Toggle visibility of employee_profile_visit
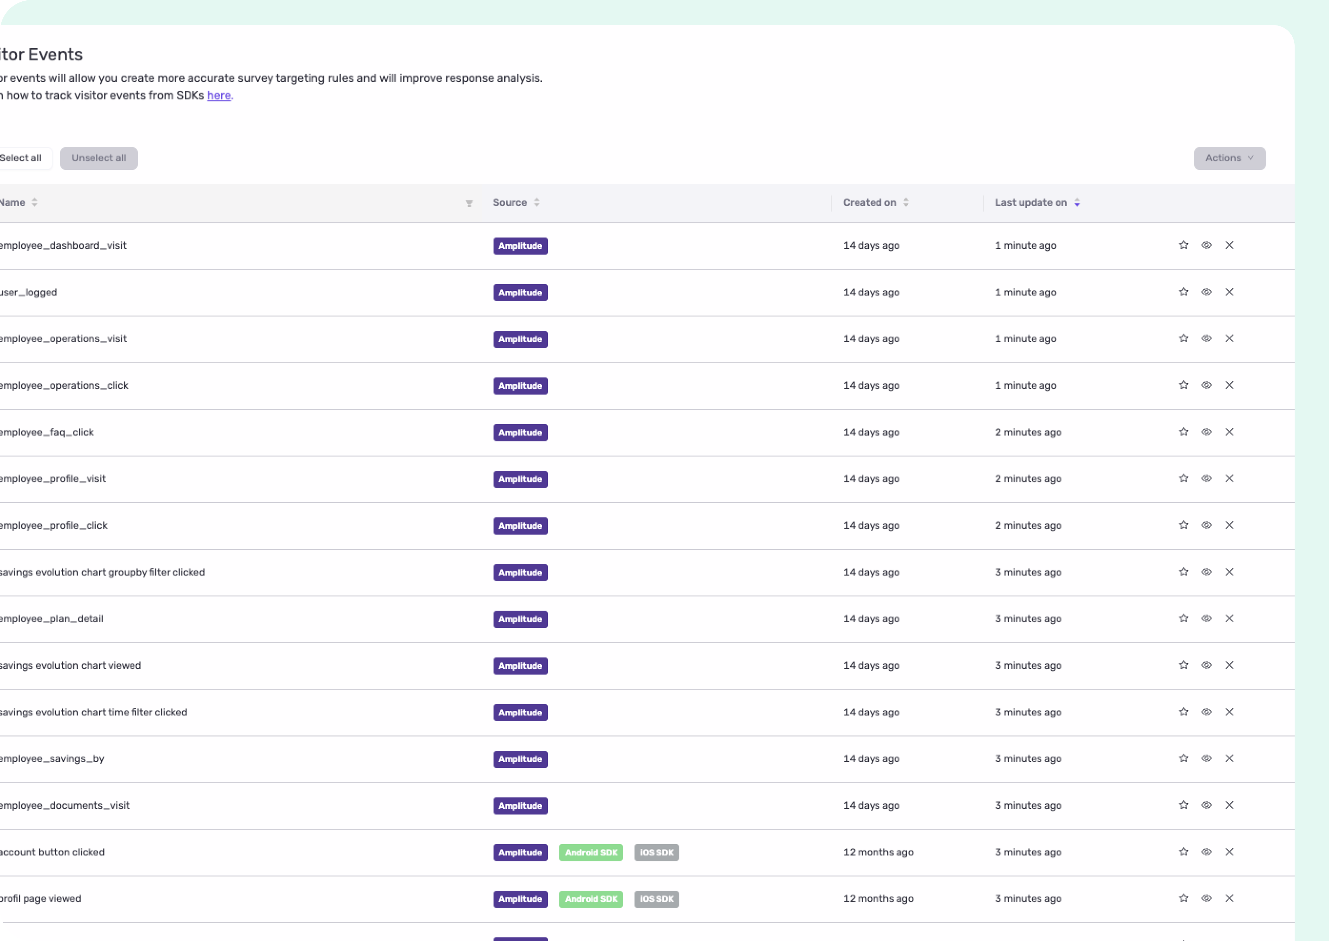Image resolution: width=1329 pixels, height=941 pixels. coord(1207,478)
